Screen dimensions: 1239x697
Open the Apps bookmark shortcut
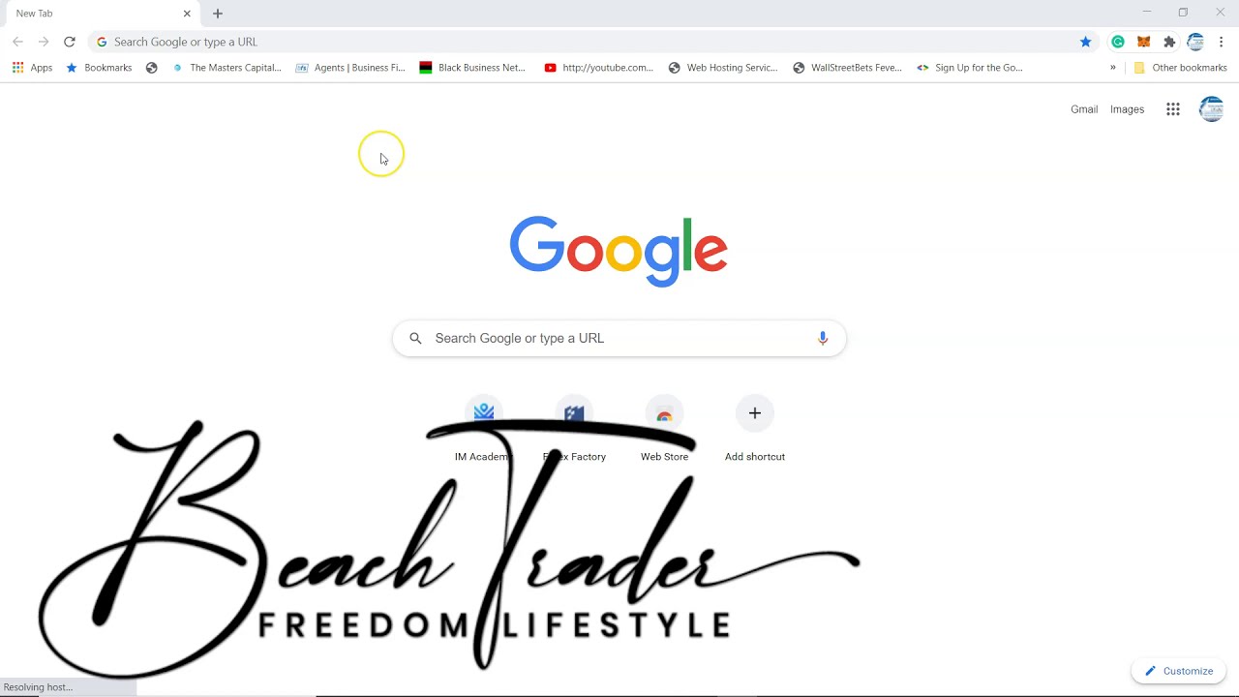32,68
